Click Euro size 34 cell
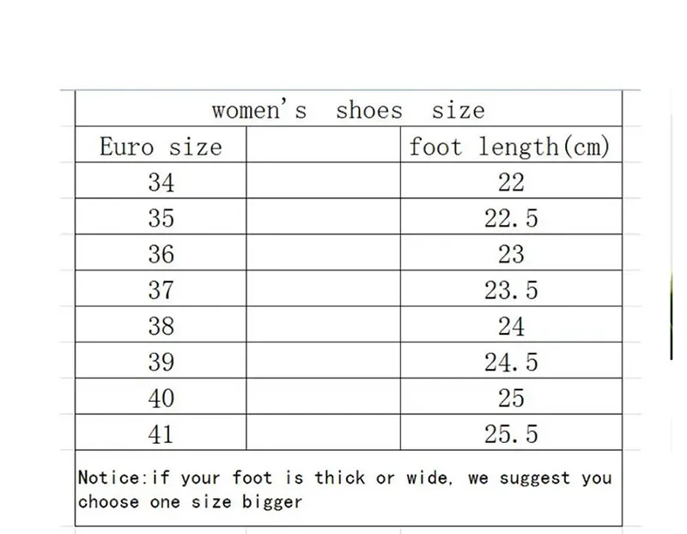 pyautogui.click(x=161, y=182)
